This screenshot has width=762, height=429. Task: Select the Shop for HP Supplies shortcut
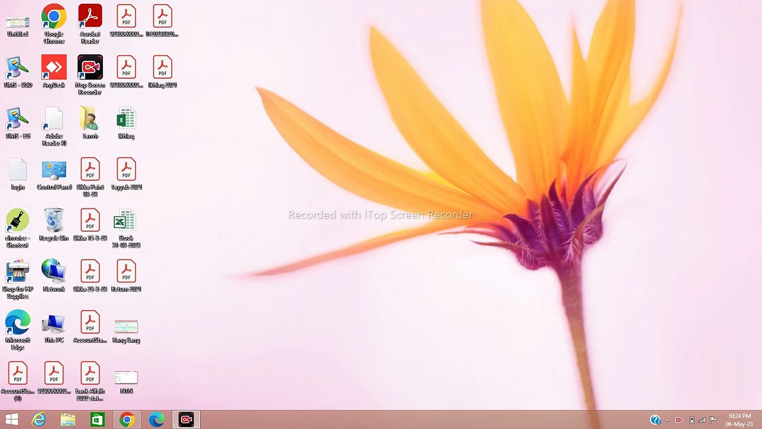pyautogui.click(x=17, y=272)
